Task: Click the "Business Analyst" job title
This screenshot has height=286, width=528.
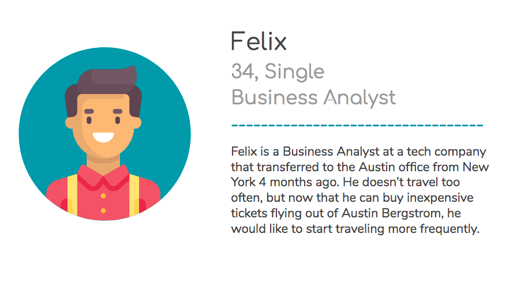Action: (x=313, y=97)
